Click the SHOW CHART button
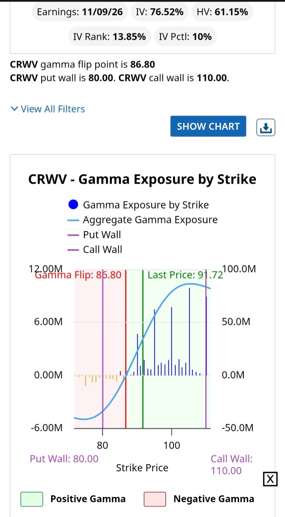285x517 pixels. click(x=208, y=126)
